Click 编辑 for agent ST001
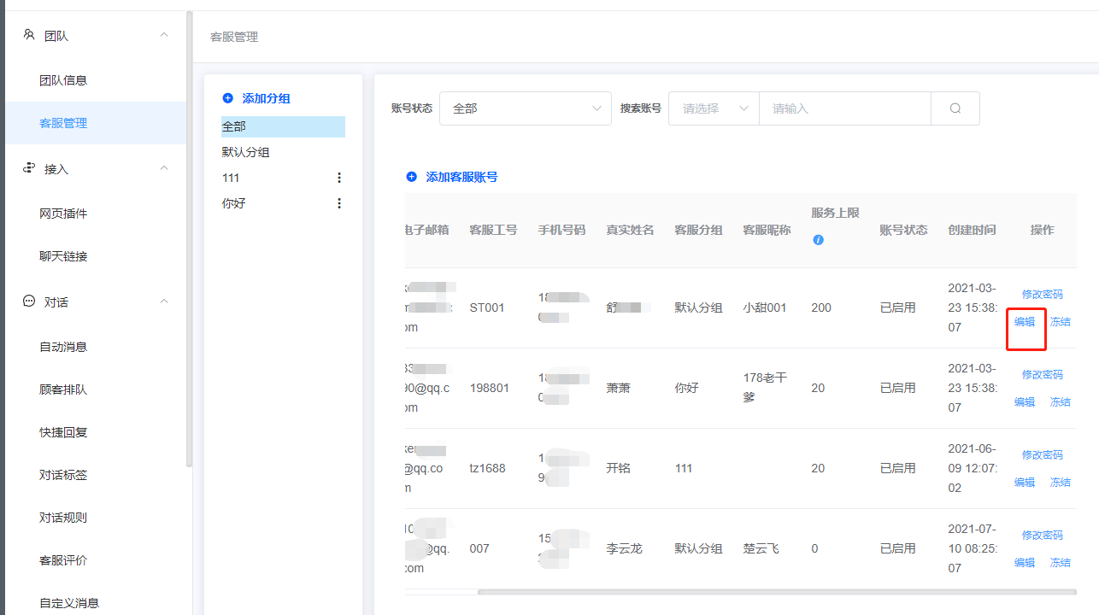 pyautogui.click(x=1025, y=322)
